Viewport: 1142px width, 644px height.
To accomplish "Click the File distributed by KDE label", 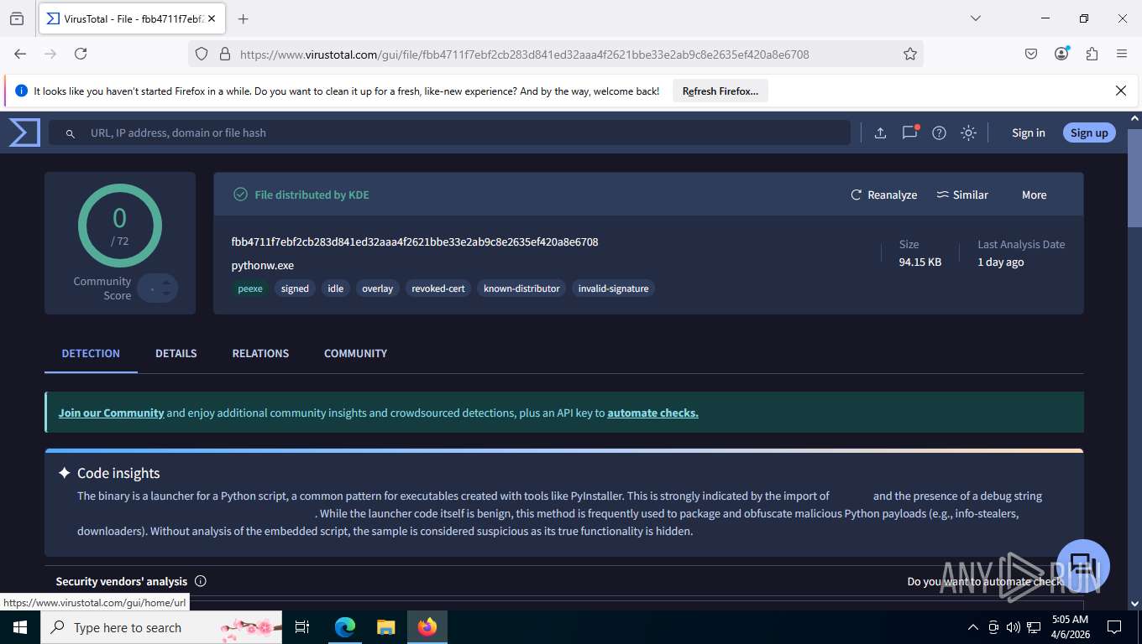I will click(312, 195).
